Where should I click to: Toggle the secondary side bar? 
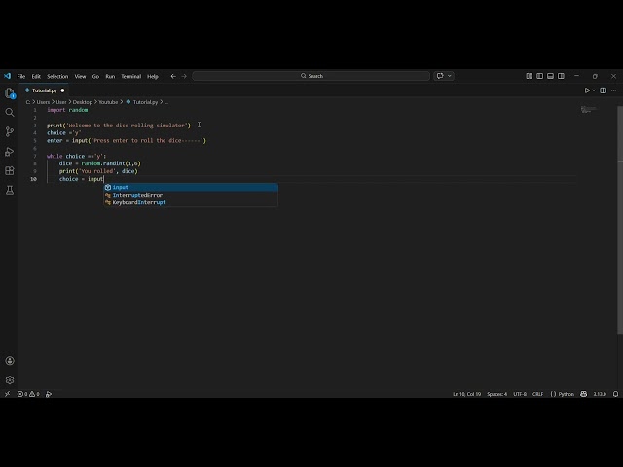(561, 76)
